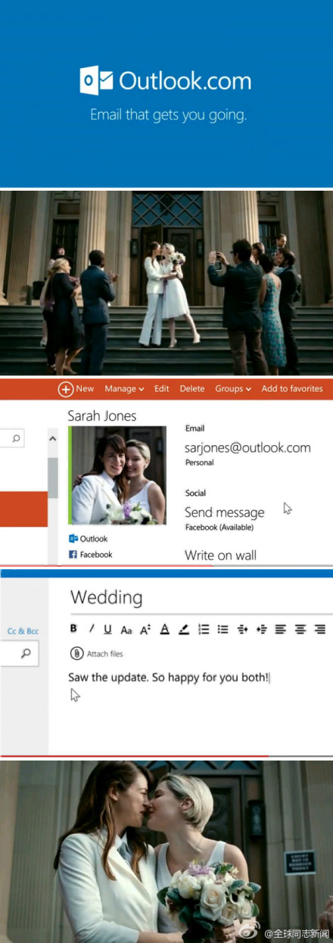333x943 pixels.
Task: Align message text to the left
Action: (x=281, y=628)
